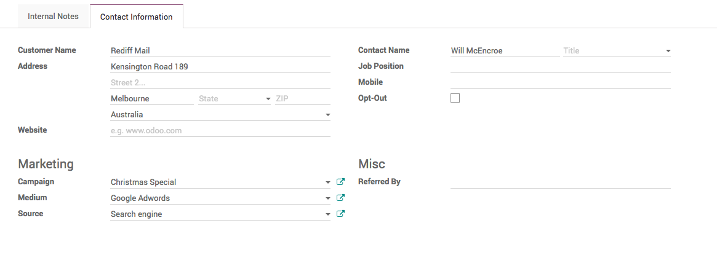Click the Contact Name field
Image resolution: width=717 pixels, height=258 pixels.
(x=505, y=50)
